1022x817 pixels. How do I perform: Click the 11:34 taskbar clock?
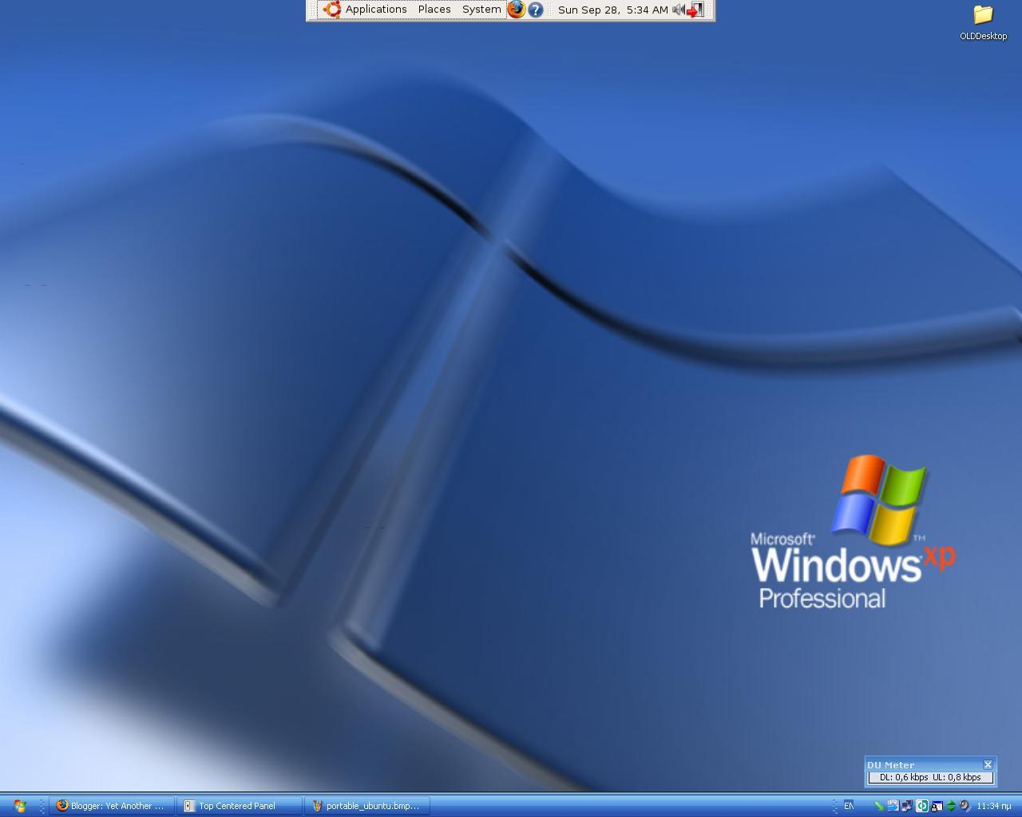point(994,806)
